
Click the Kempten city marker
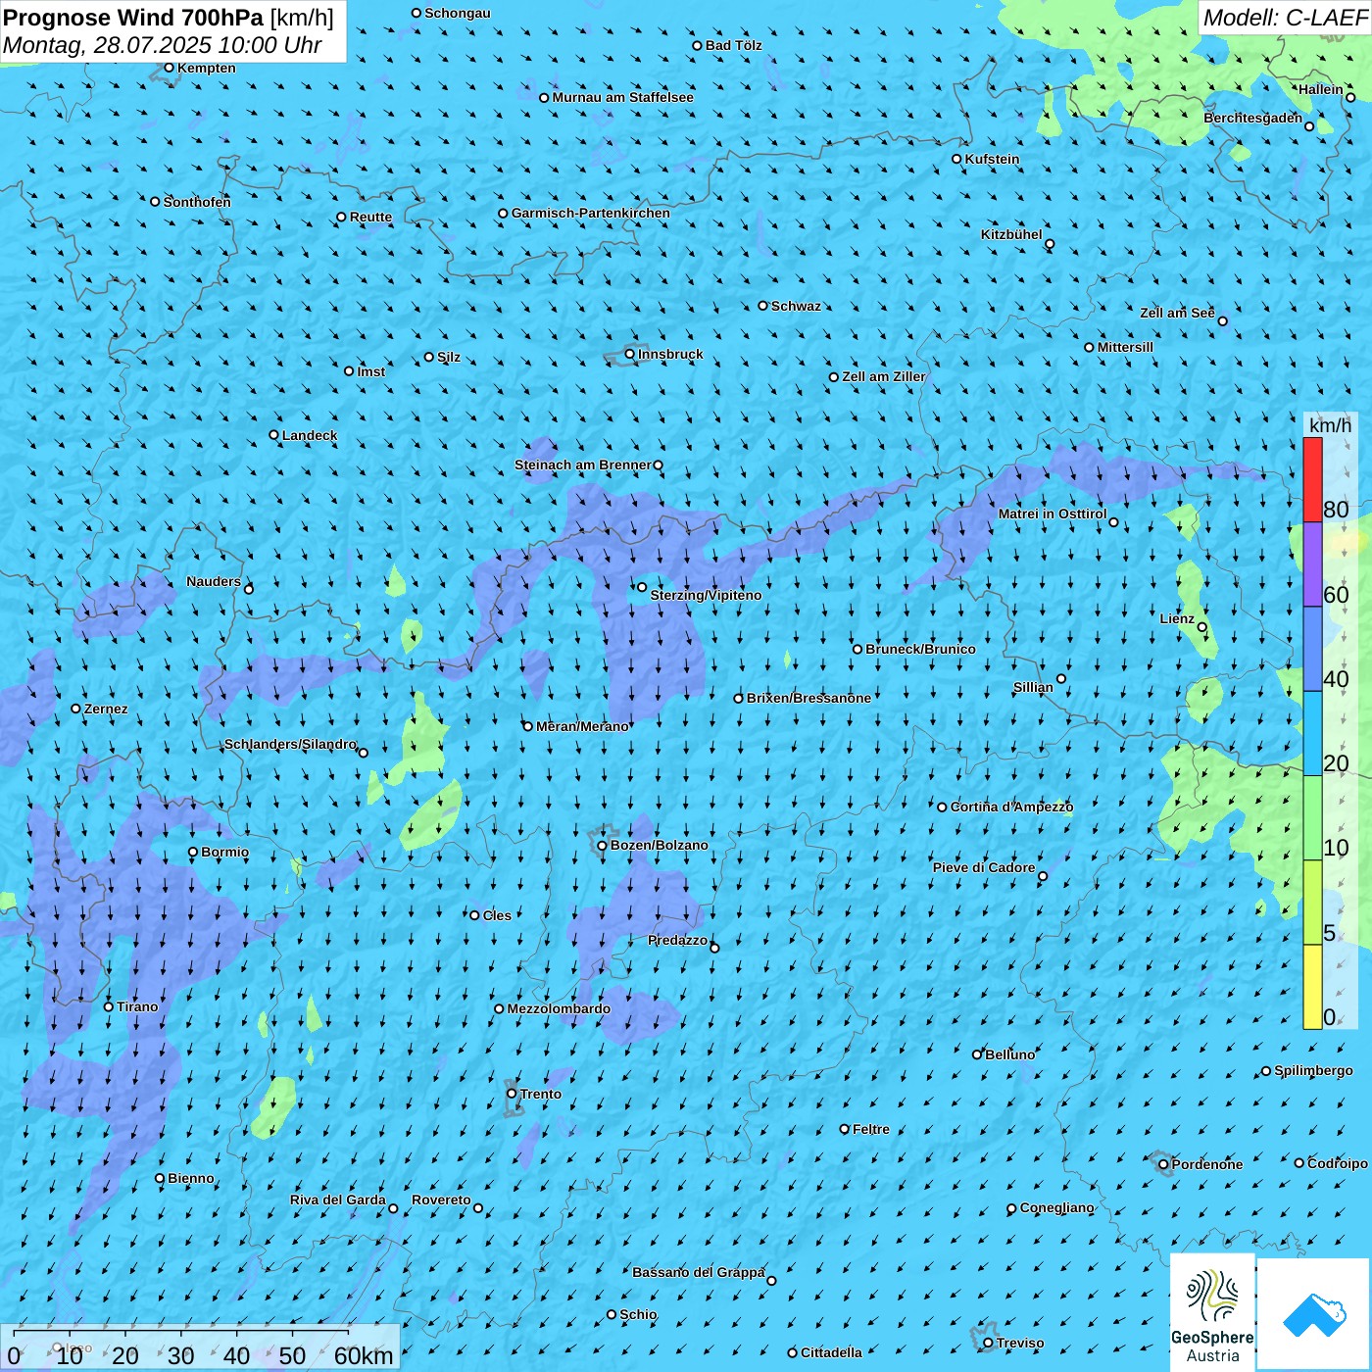pos(170,68)
